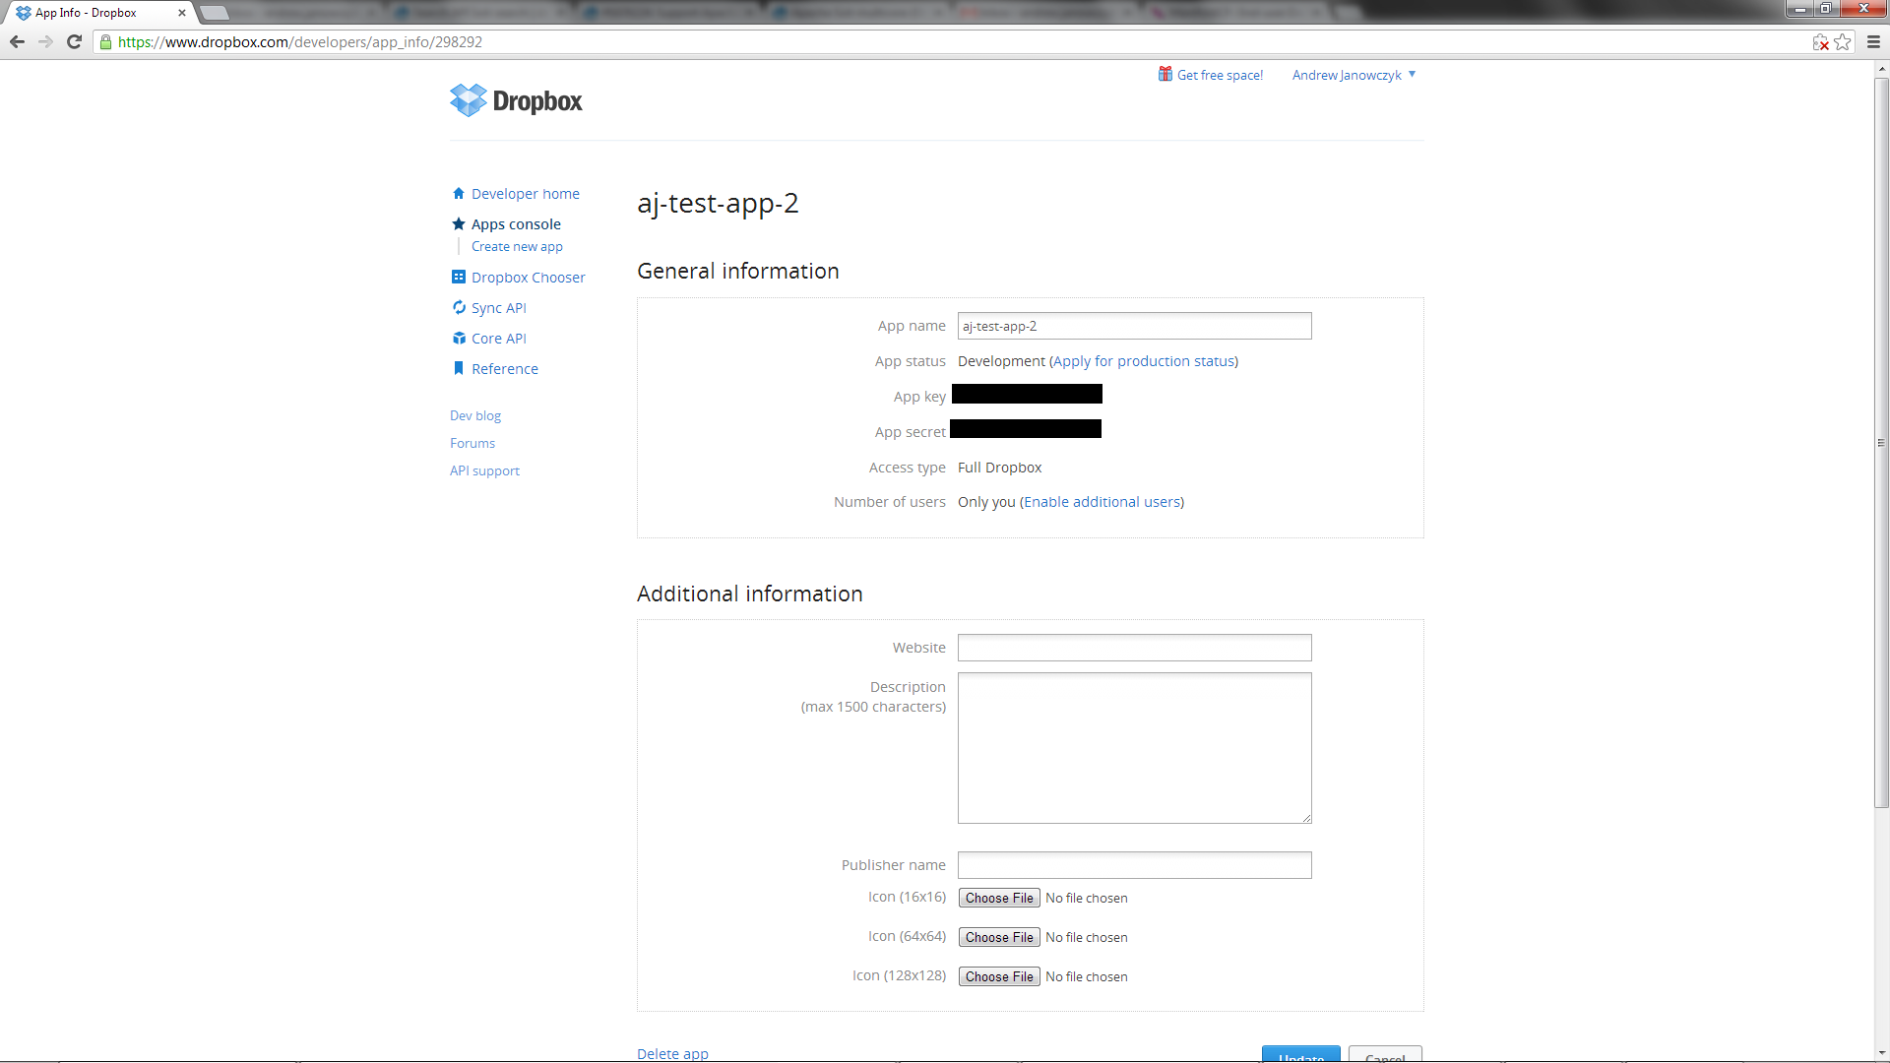Click the Dropbox logo
This screenshot has height=1063, width=1890.
(516, 99)
